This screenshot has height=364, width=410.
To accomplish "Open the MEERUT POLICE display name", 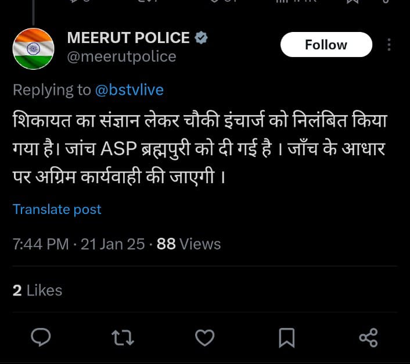I will (x=128, y=38).
